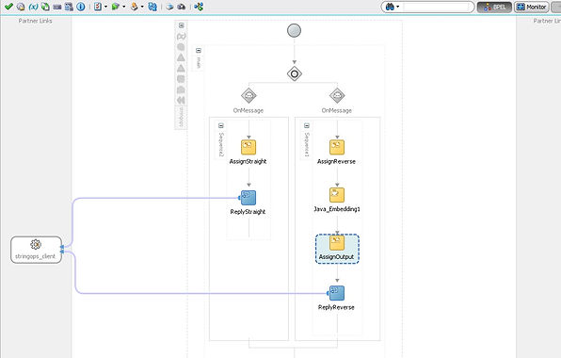The width and height of the screenshot is (561, 358).
Task: Select the AssignOutput activity icon
Action: [337, 243]
